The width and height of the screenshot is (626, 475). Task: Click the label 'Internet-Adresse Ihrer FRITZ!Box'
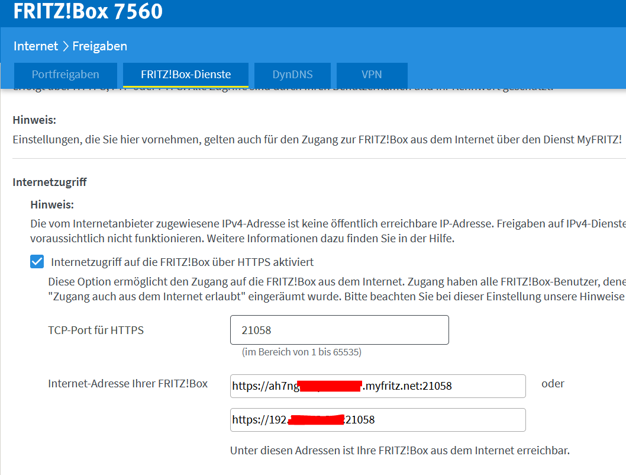click(128, 384)
